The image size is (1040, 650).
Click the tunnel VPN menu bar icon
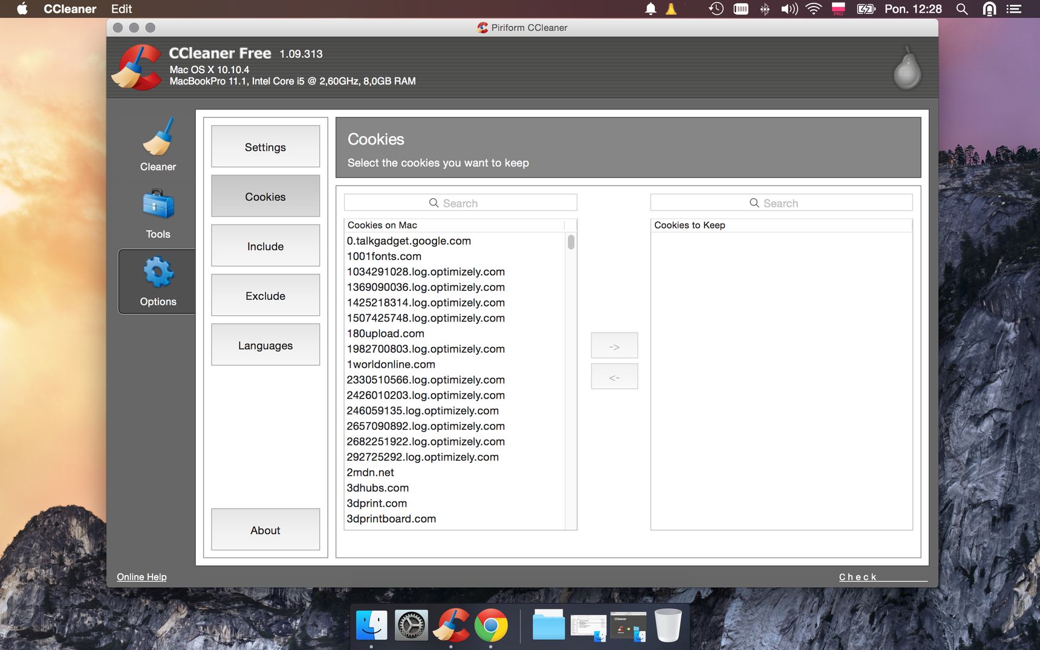coord(989,8)
